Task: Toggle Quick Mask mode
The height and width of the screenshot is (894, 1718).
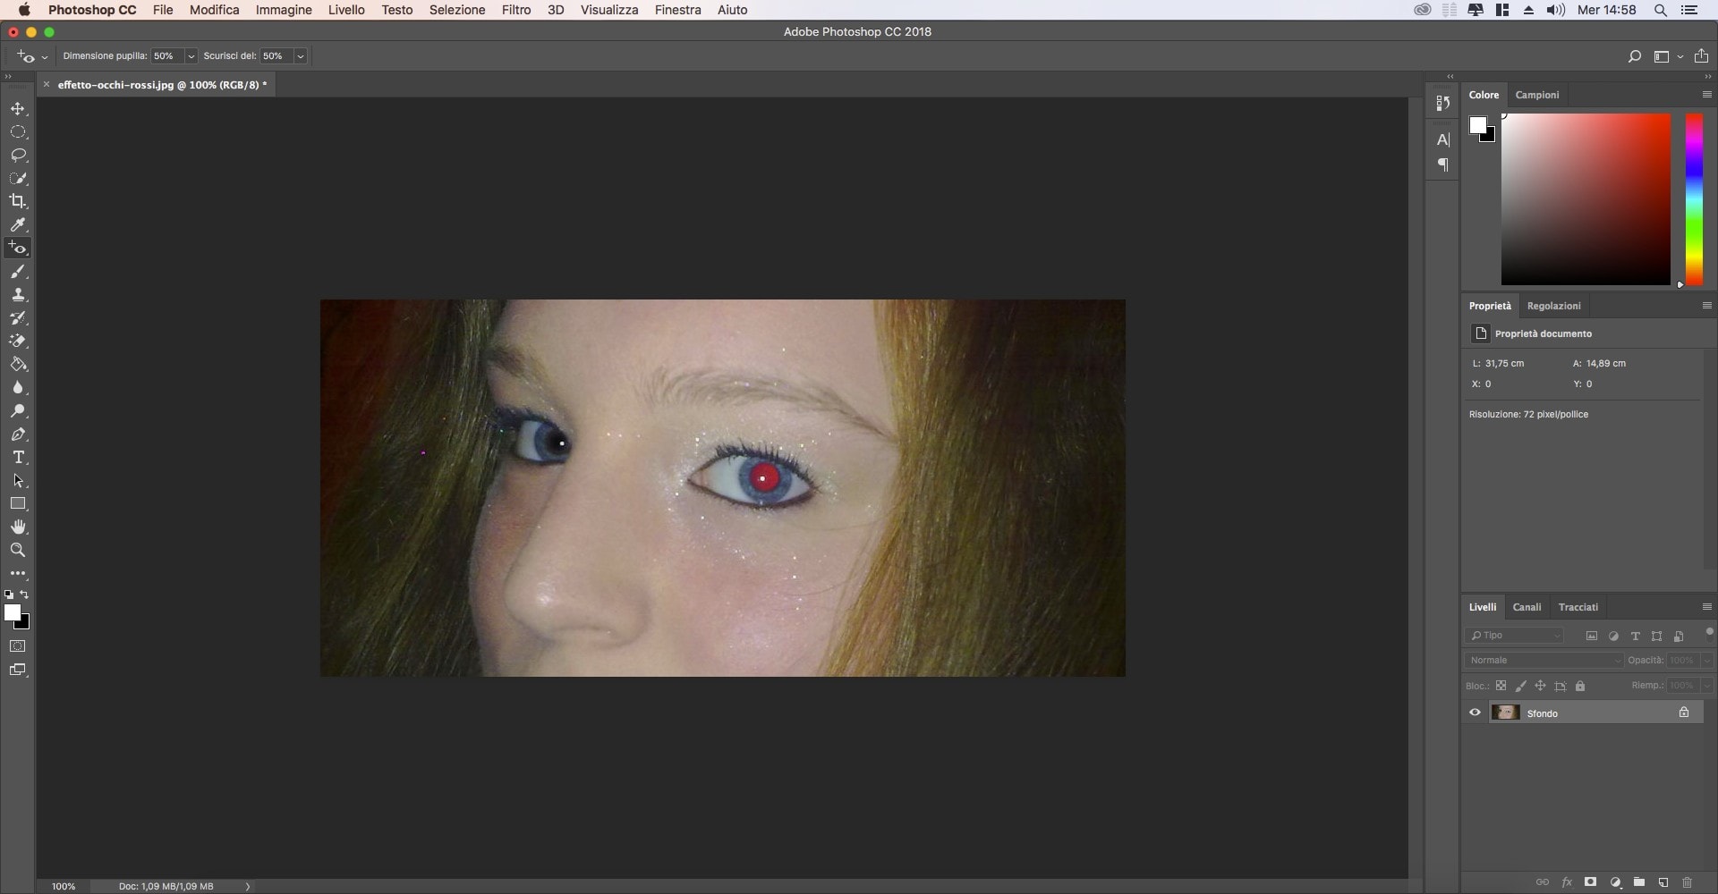Action: coord(18,646)
